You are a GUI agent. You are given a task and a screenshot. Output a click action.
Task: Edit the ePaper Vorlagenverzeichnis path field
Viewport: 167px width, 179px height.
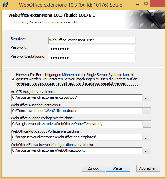(77, 124)
